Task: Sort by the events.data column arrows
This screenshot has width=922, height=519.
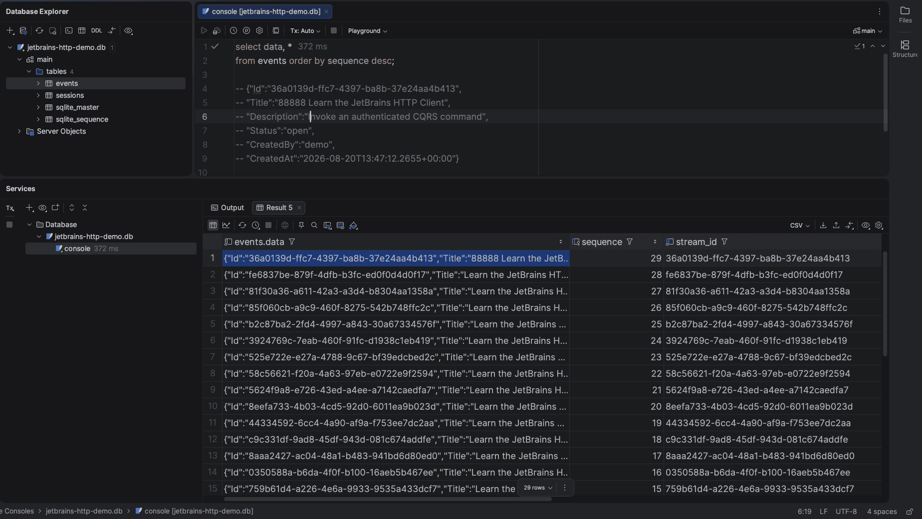Action: click(561, 242)
